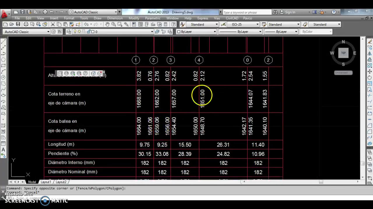Click the Unnamed UCS menu below ViewCube
The height and width of the screenshot is (209, 373).
coord(343,73)
